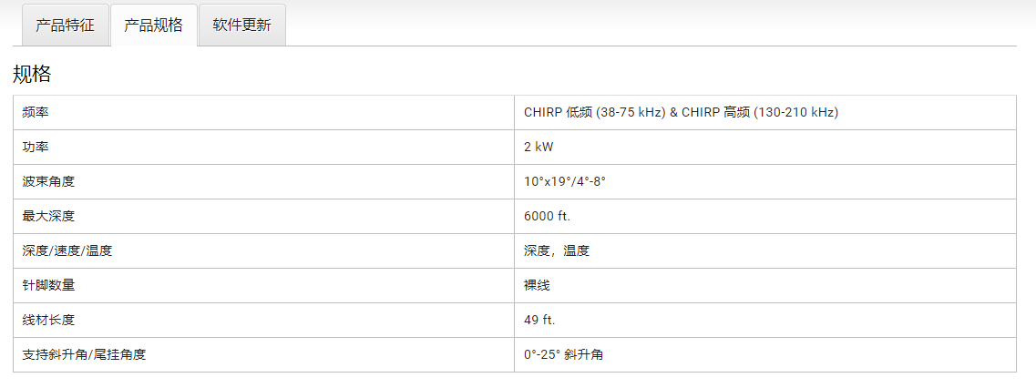
Task: Click the 规格 section heading
Action: click(32, 74)
